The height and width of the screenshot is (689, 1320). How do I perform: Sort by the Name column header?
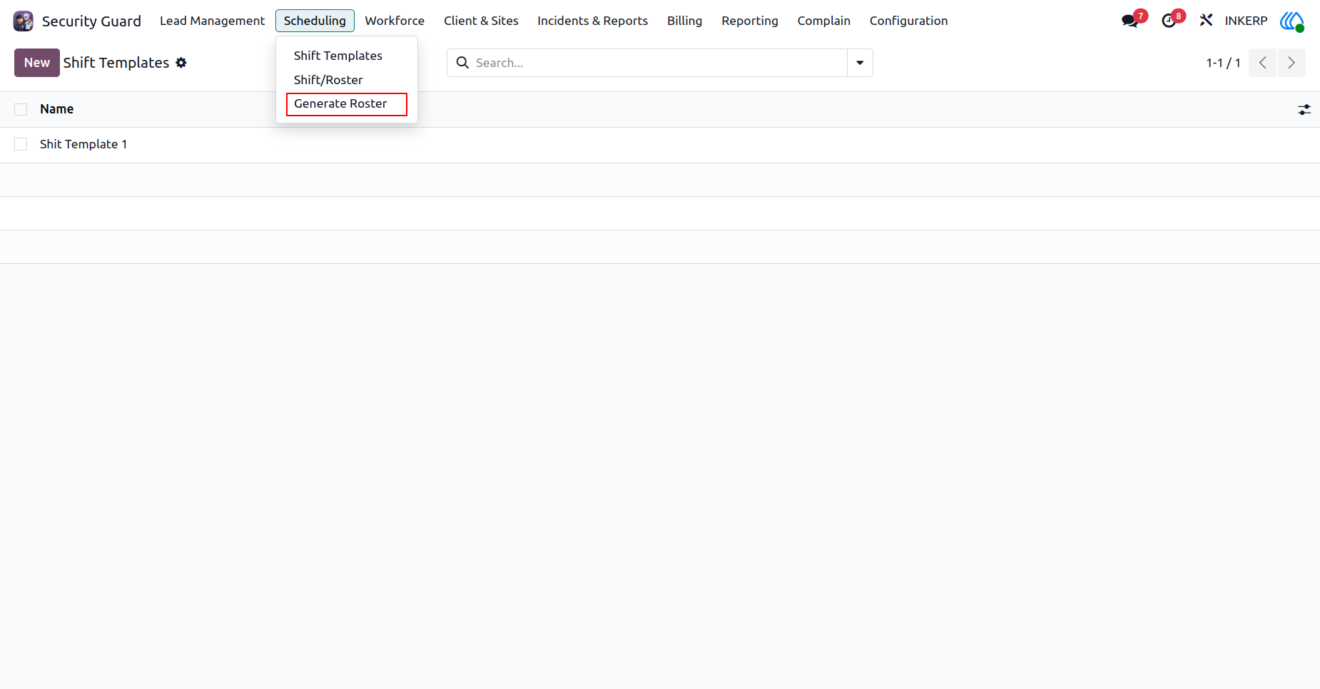57,109
